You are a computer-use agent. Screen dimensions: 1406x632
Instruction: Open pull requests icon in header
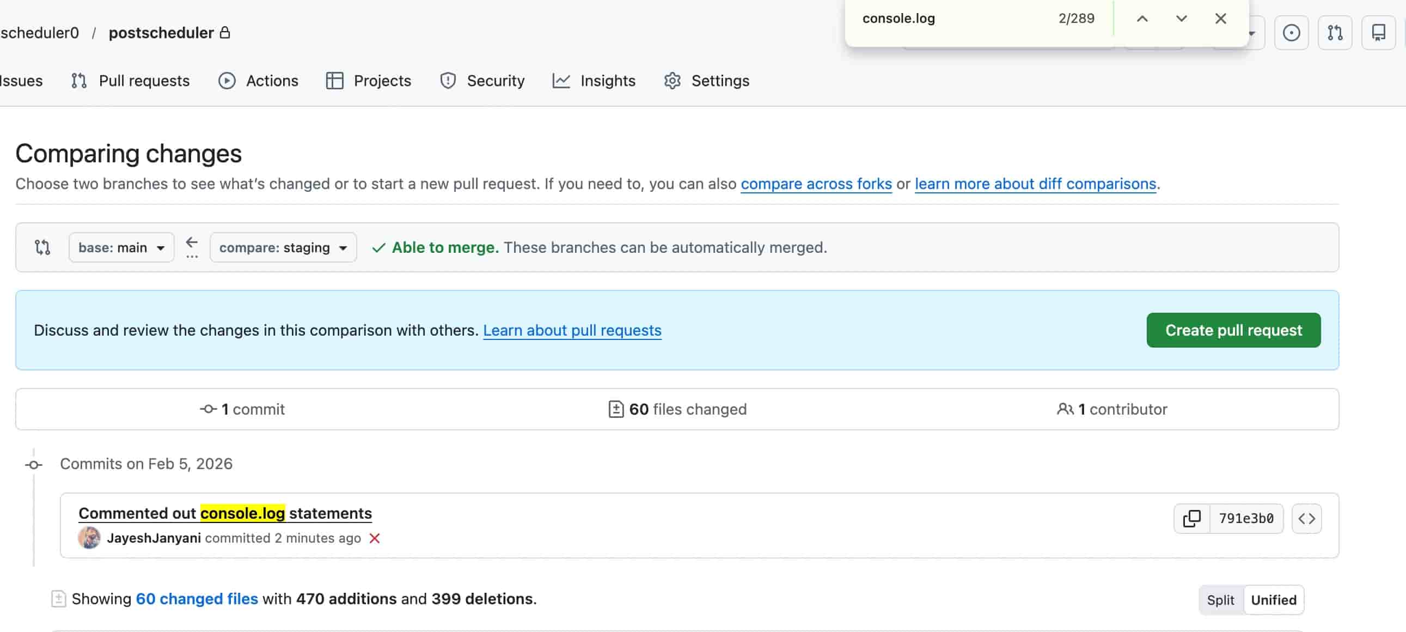[1335, 33]
